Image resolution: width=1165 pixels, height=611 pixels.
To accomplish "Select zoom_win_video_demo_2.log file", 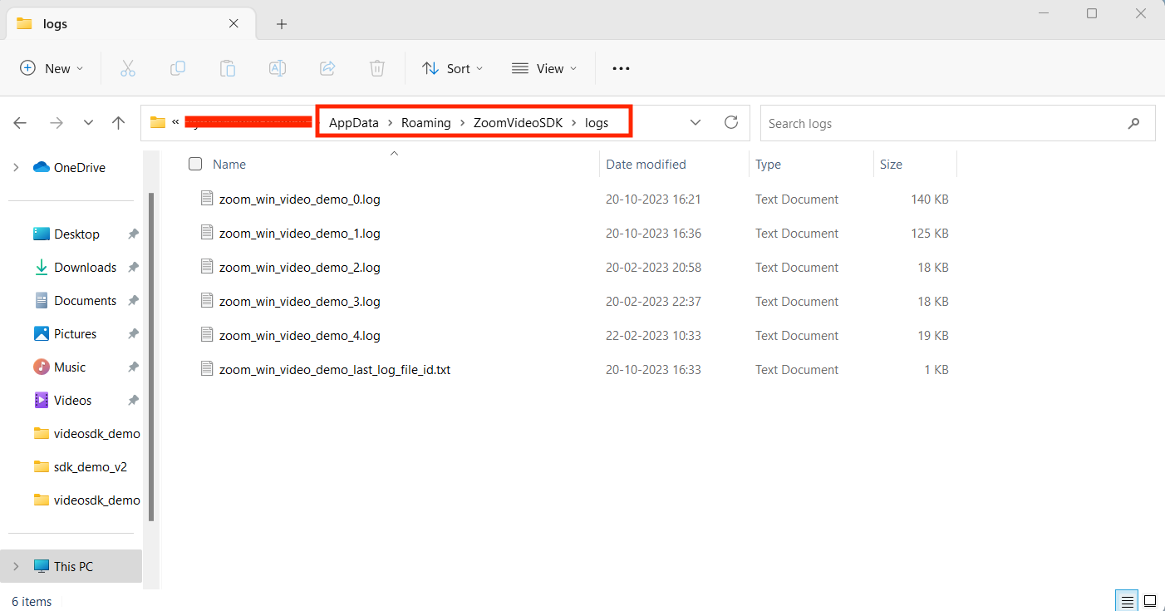I will click(x=299, y=268).
